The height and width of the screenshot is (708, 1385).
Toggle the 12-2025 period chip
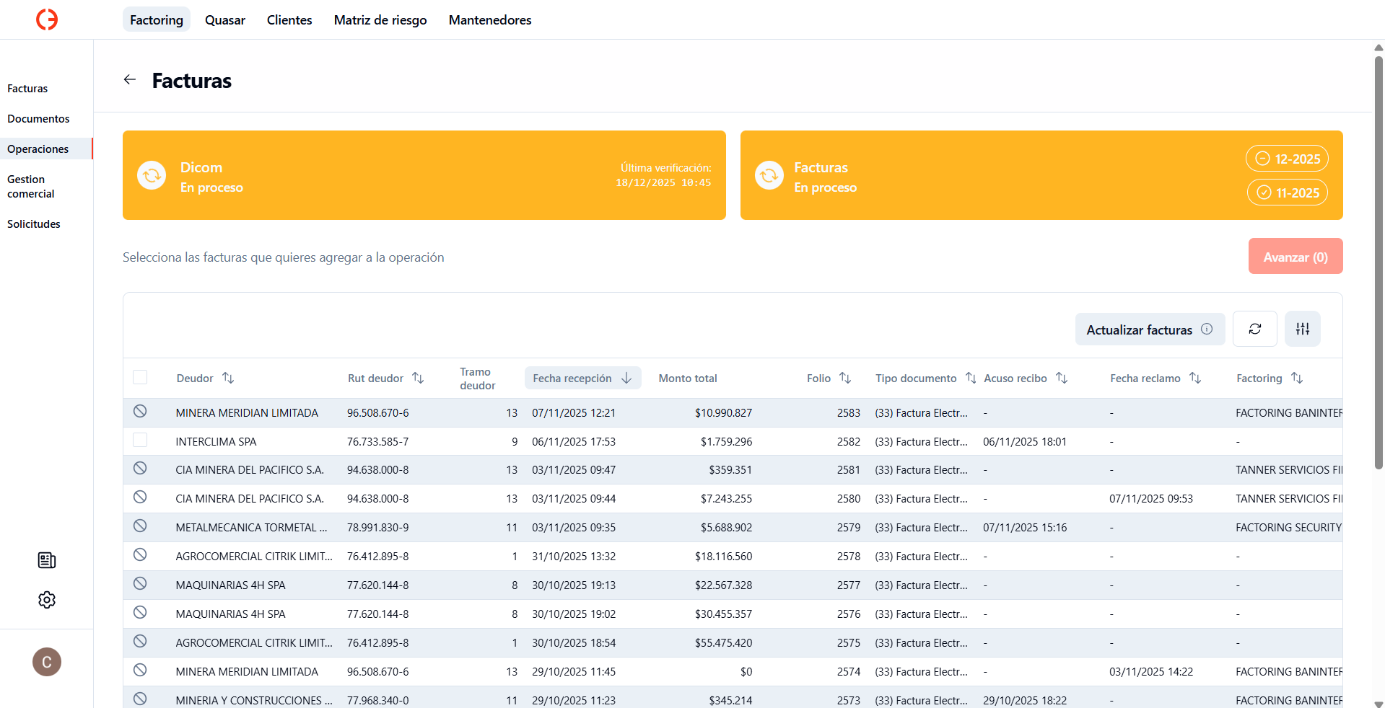click(1287, 159)
